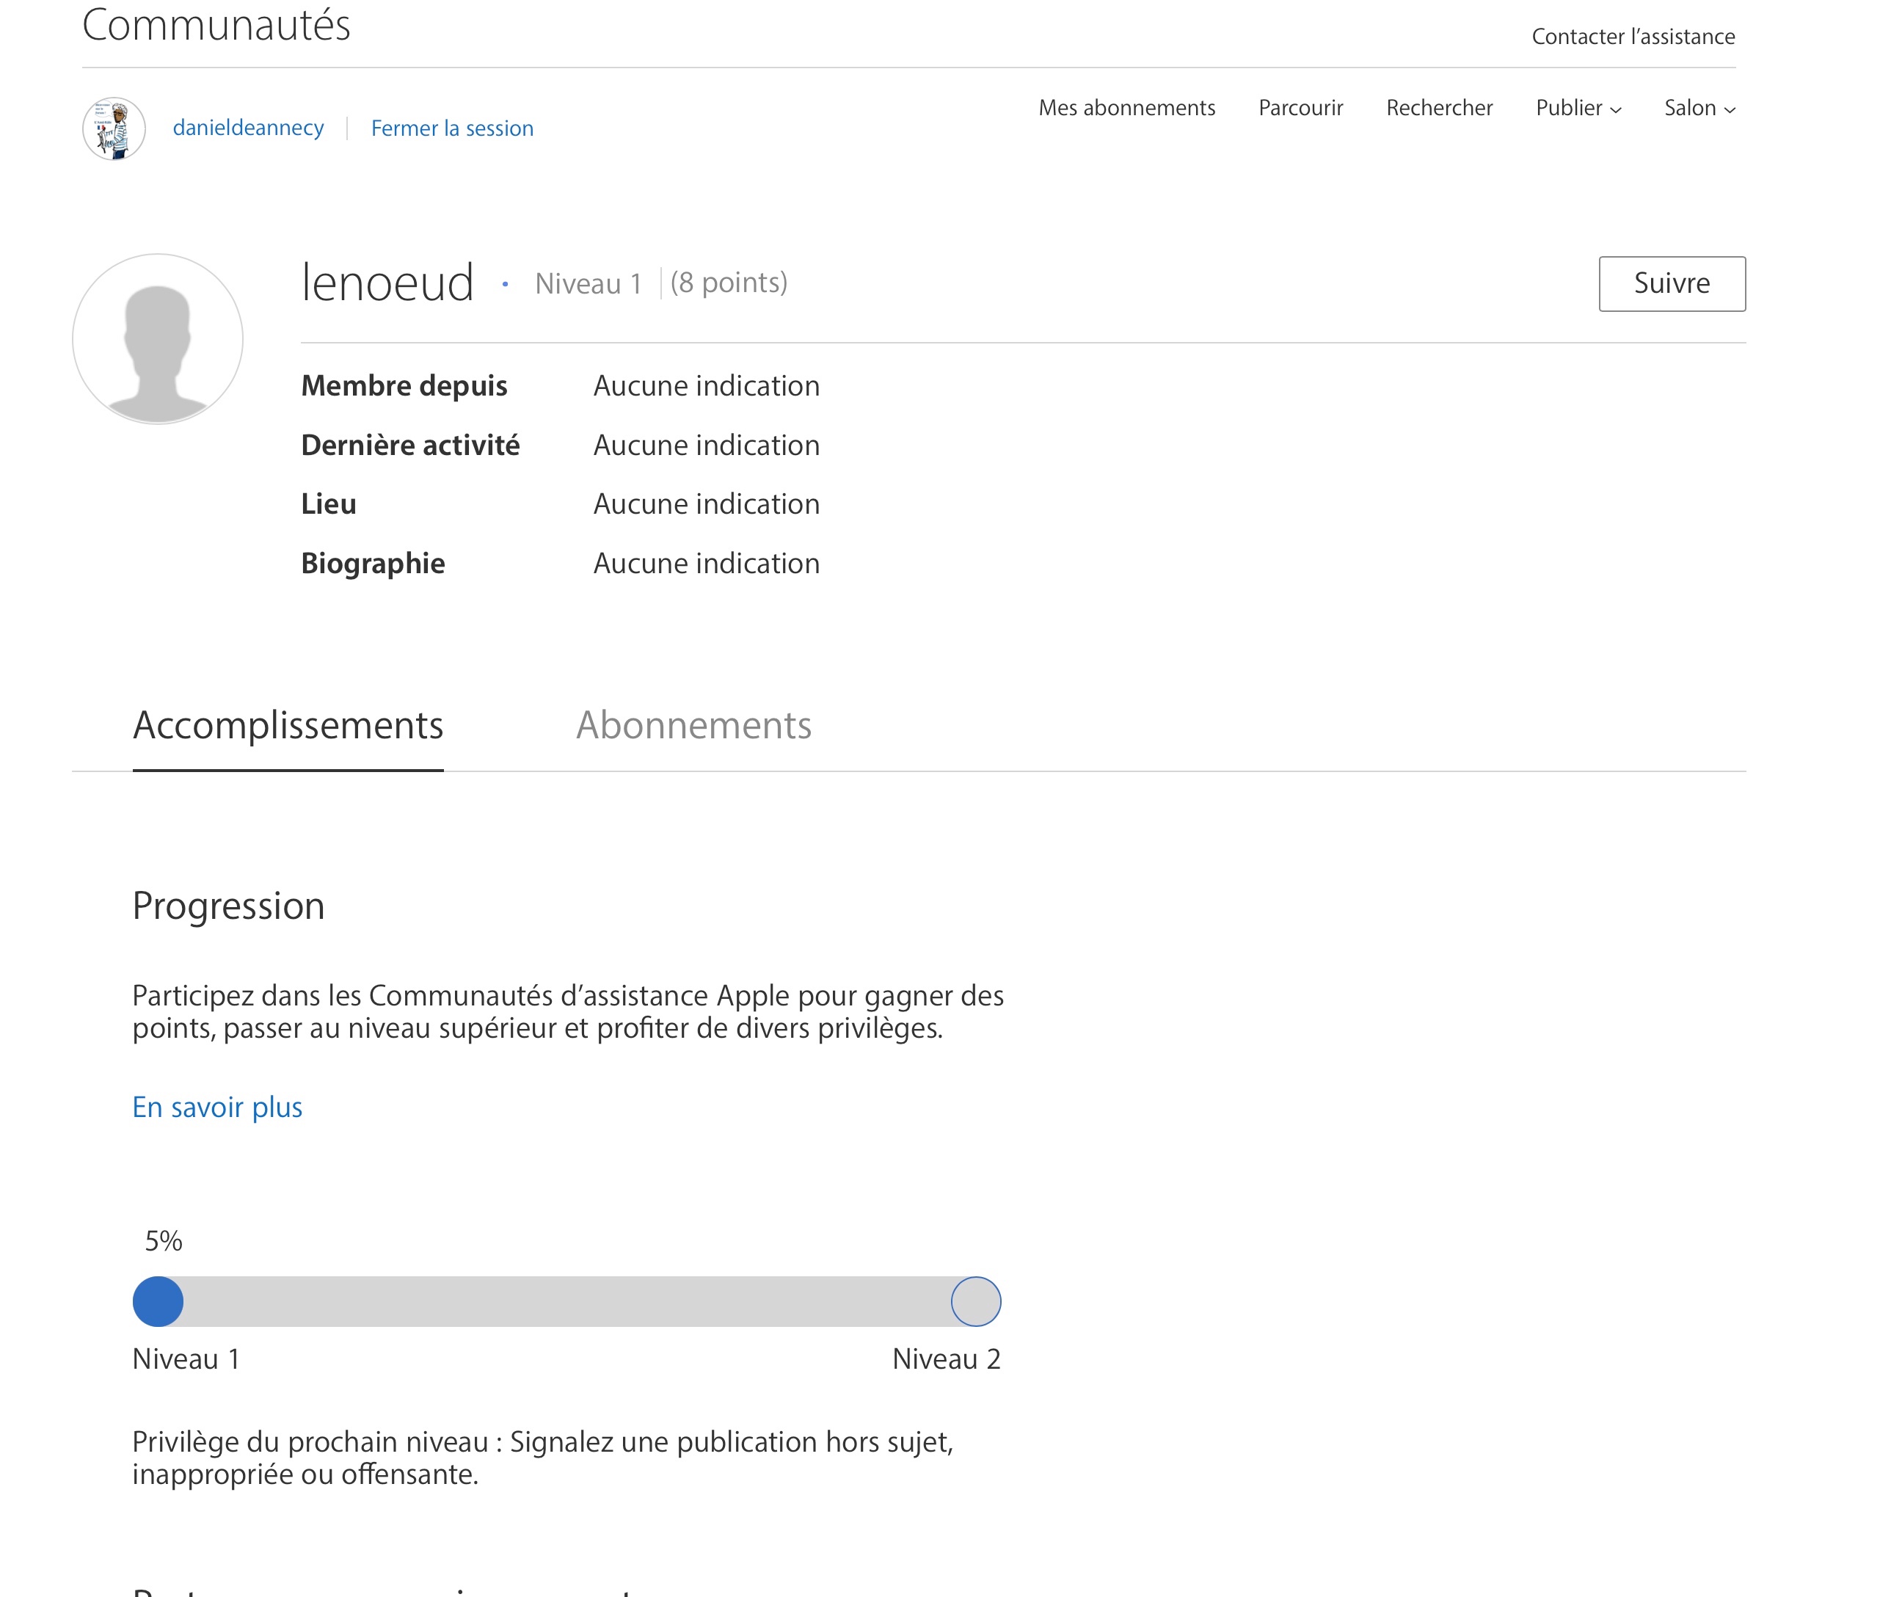
Task: Click the lenoeud username heading
Action: (387, 283)
